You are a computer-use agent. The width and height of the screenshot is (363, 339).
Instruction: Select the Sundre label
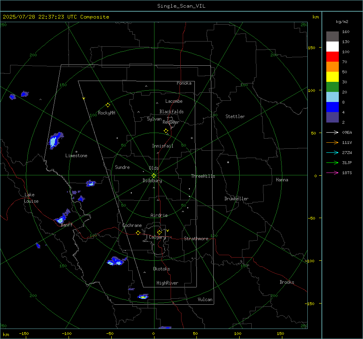point(122,167)
